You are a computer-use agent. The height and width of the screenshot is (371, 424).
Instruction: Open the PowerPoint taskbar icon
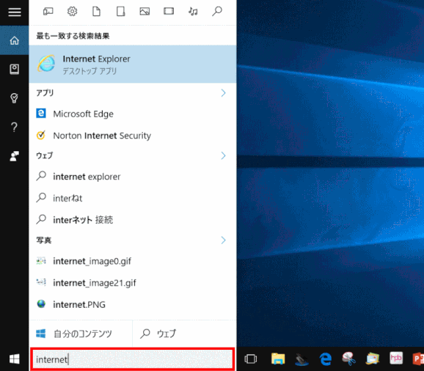click(418, 359)
